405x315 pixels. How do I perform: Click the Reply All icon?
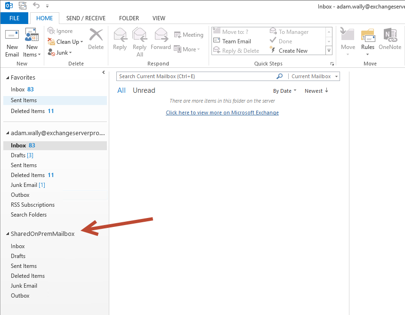(140, 35)
